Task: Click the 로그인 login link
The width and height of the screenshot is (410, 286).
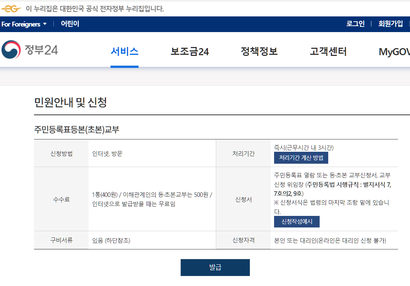Action: click(355, 24)
